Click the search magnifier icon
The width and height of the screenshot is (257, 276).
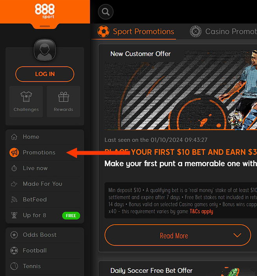(105, 12)
